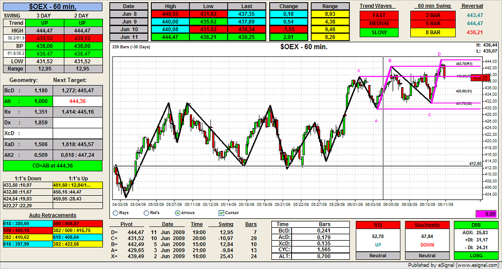Viewport: 502px width, 269px height.
Task: Click the Stochastic indicator header
Action: pyautogui.click(x=427, y=225)
